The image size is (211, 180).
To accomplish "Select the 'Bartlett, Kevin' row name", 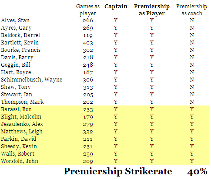I will coord(20,43).
